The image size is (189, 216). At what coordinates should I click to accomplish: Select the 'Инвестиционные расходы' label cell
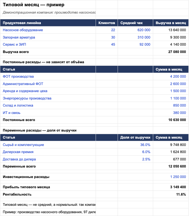click(x=48, y=177)
